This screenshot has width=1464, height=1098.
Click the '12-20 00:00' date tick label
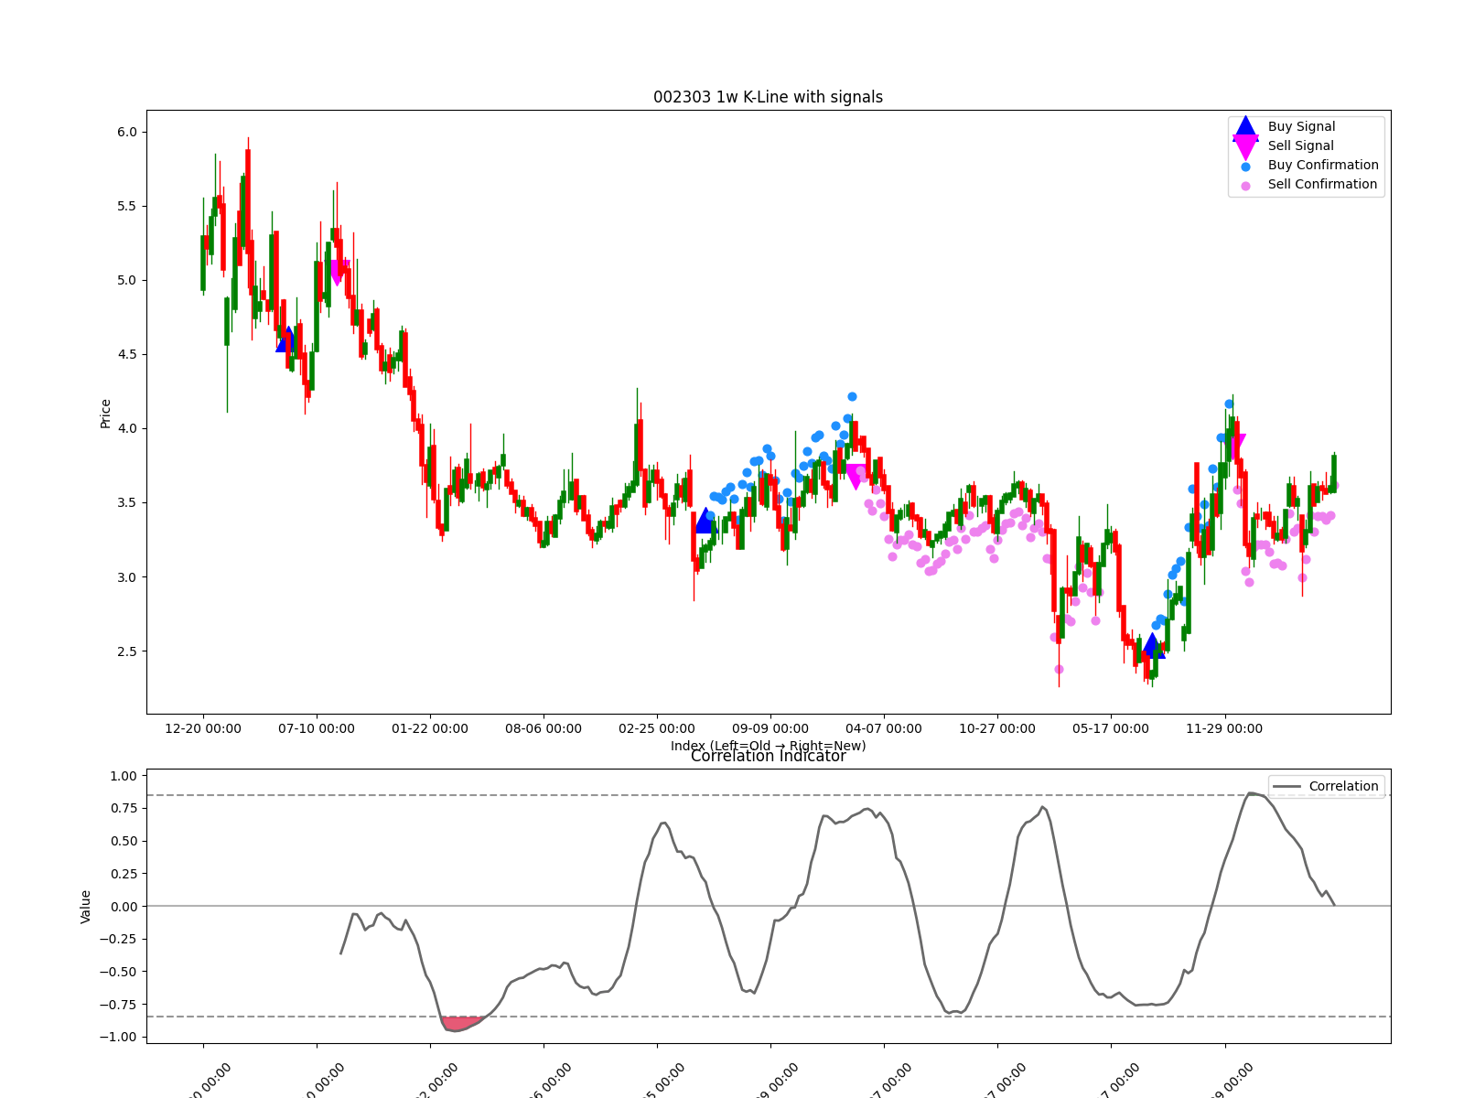coord(203,729)
